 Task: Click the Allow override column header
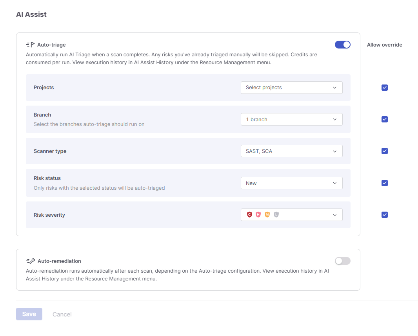384,45
